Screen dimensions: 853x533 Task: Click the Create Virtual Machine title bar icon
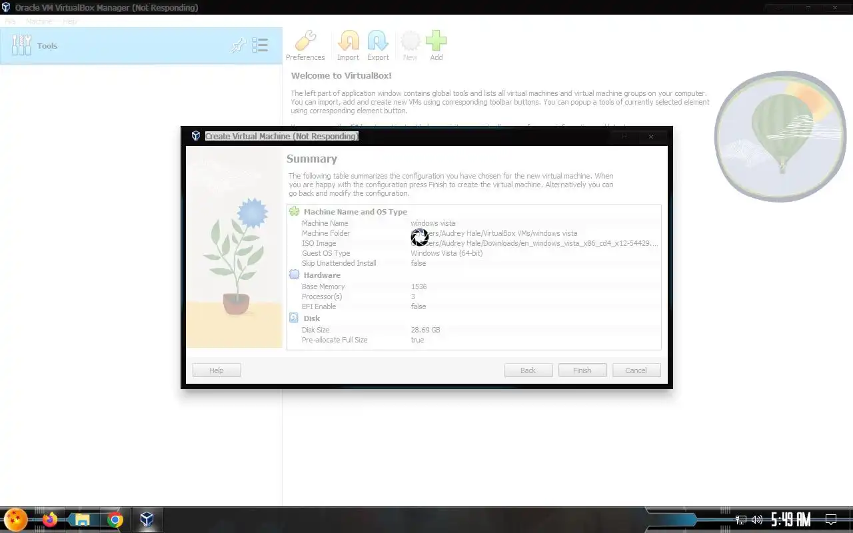(x=195, y=136)
